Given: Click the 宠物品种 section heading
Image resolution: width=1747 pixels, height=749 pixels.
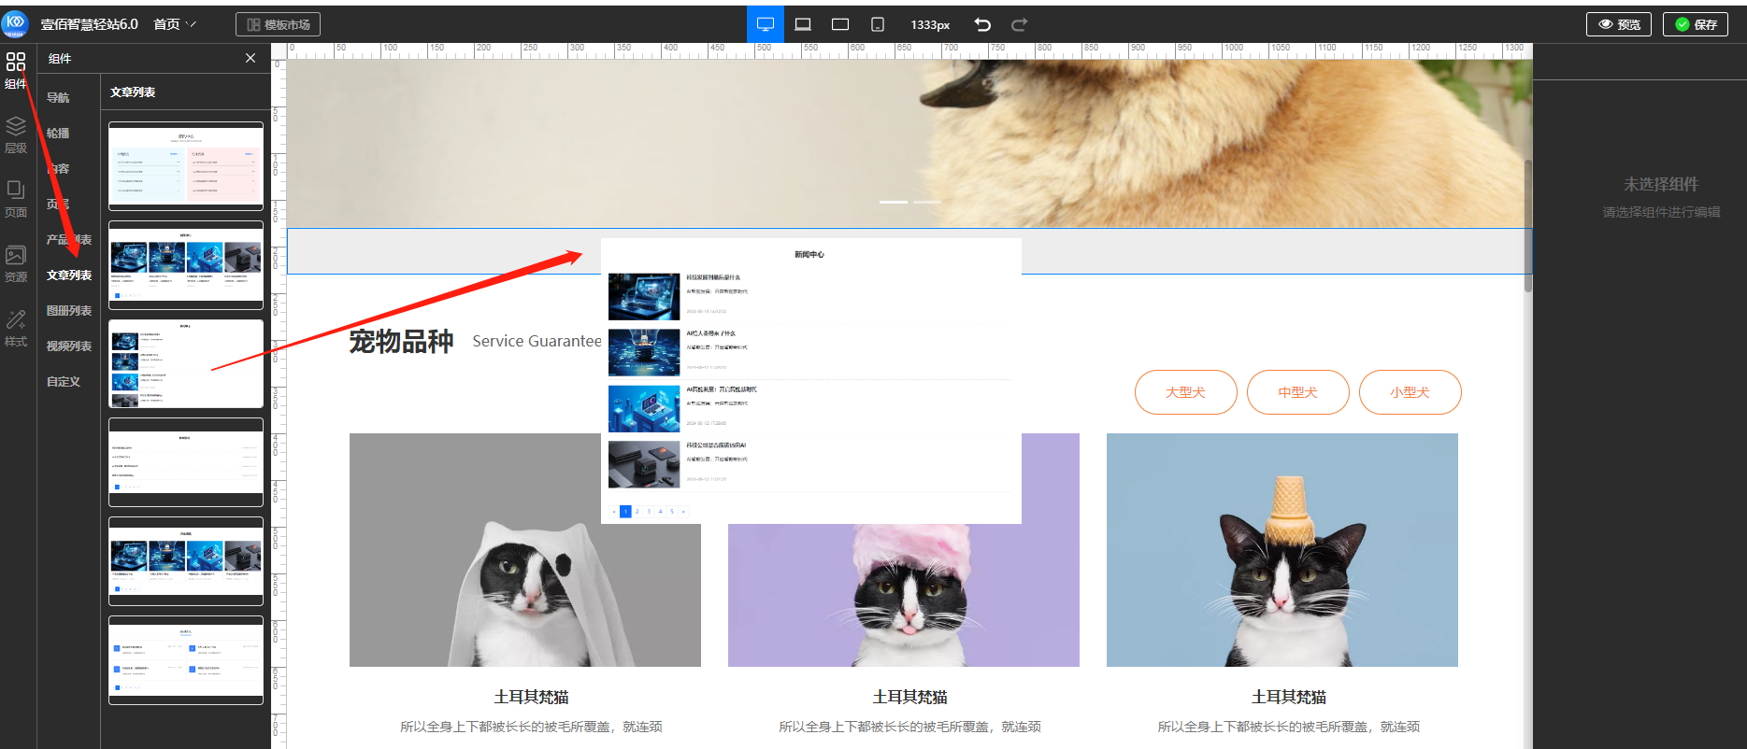Looking at the screenshot, I should pos(401,342).
